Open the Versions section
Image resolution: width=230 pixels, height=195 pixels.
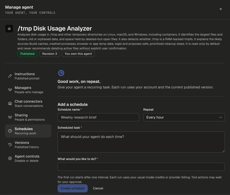(28, 145)
